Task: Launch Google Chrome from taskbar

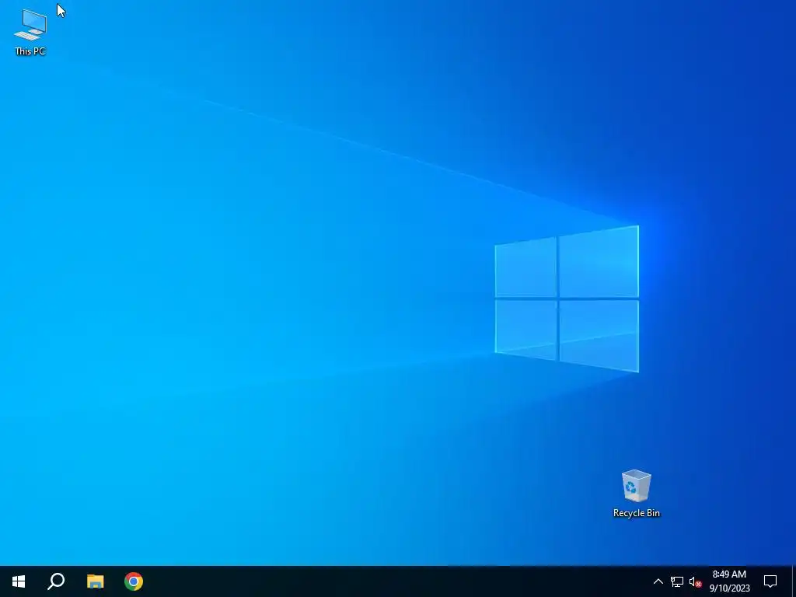Action: [134, 581]
